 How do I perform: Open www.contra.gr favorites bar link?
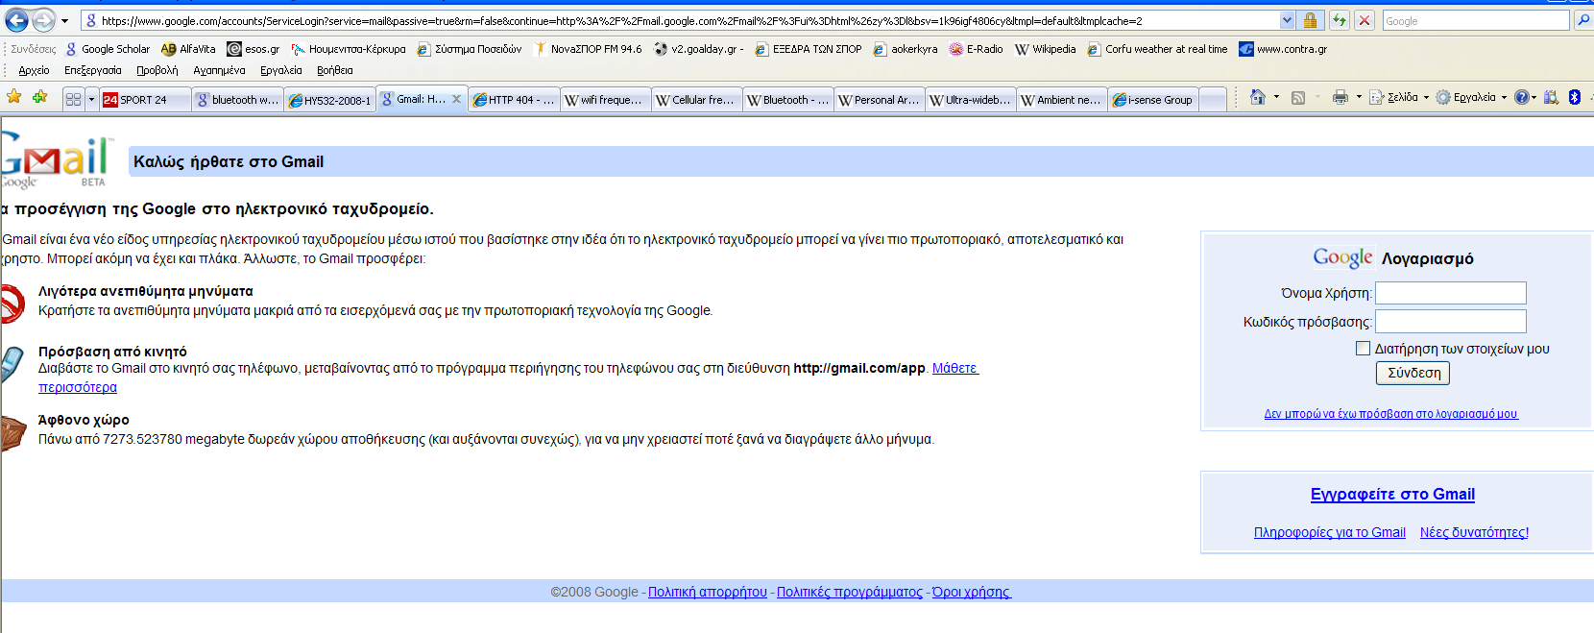[1283, 49]
